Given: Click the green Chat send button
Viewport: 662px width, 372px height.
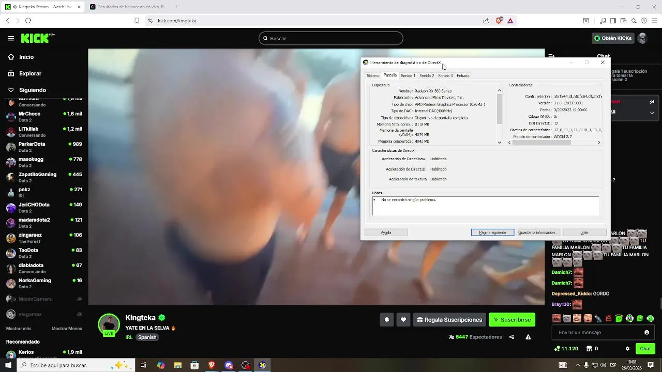Looking at the screenshot, I should [x=645, y=349].
